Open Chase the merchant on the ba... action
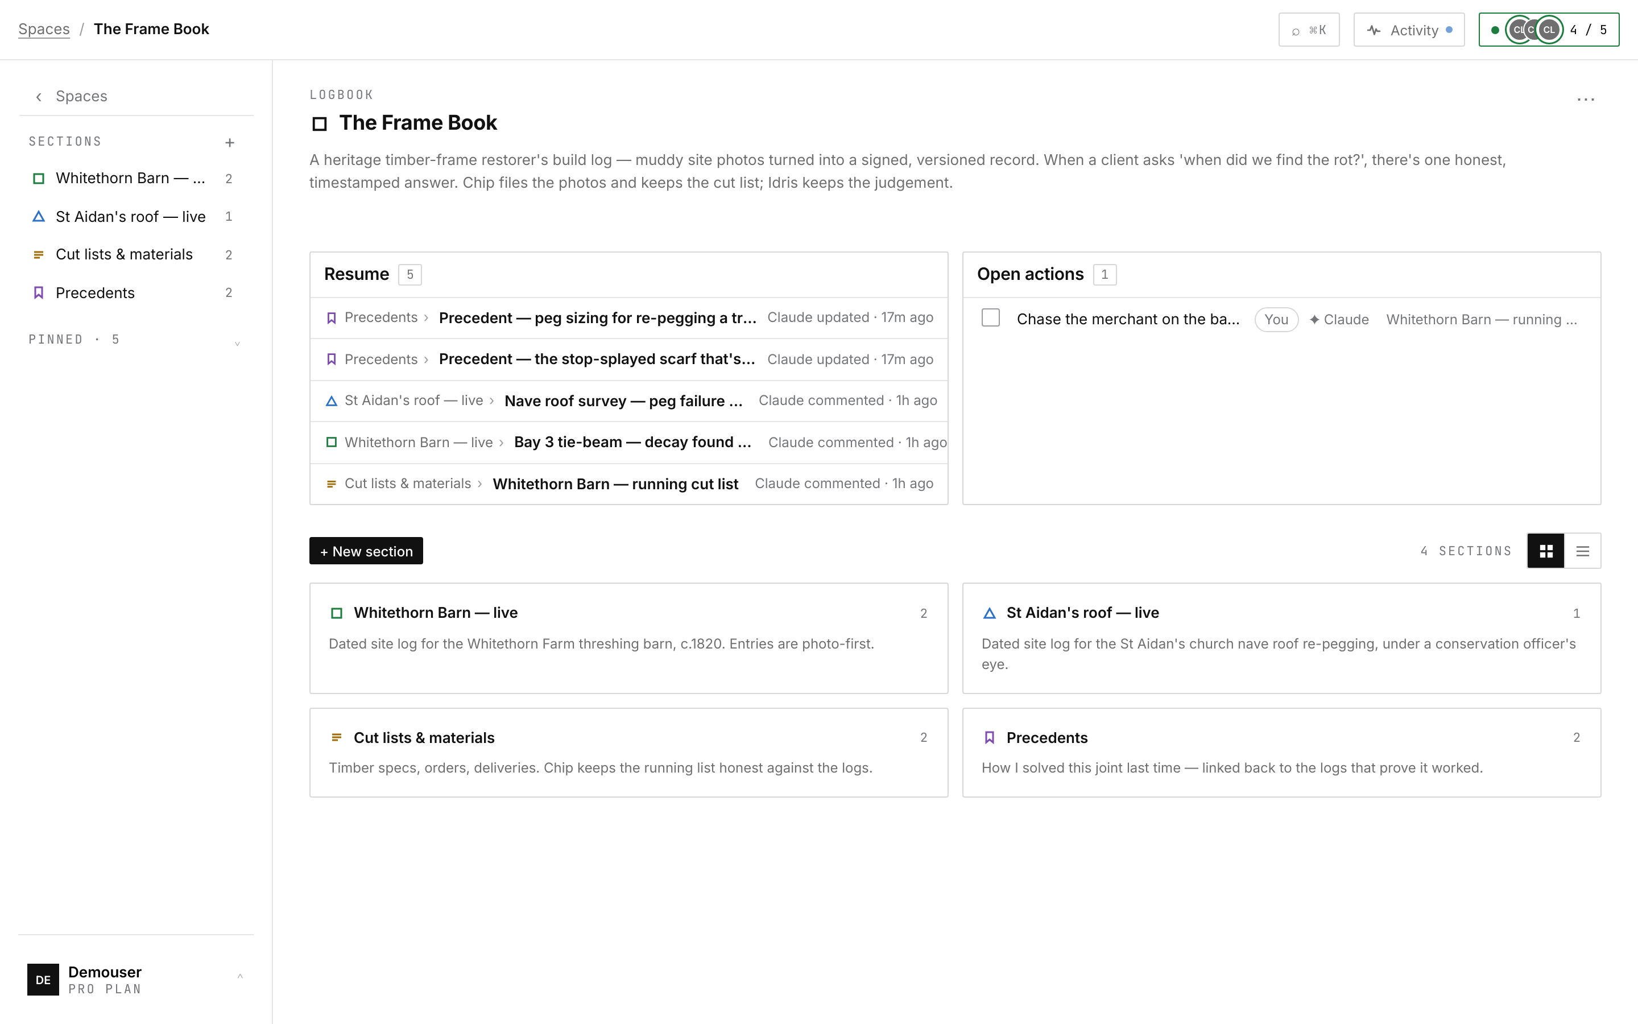This screenshot has height=1024, width=1638. point(1128,320)
